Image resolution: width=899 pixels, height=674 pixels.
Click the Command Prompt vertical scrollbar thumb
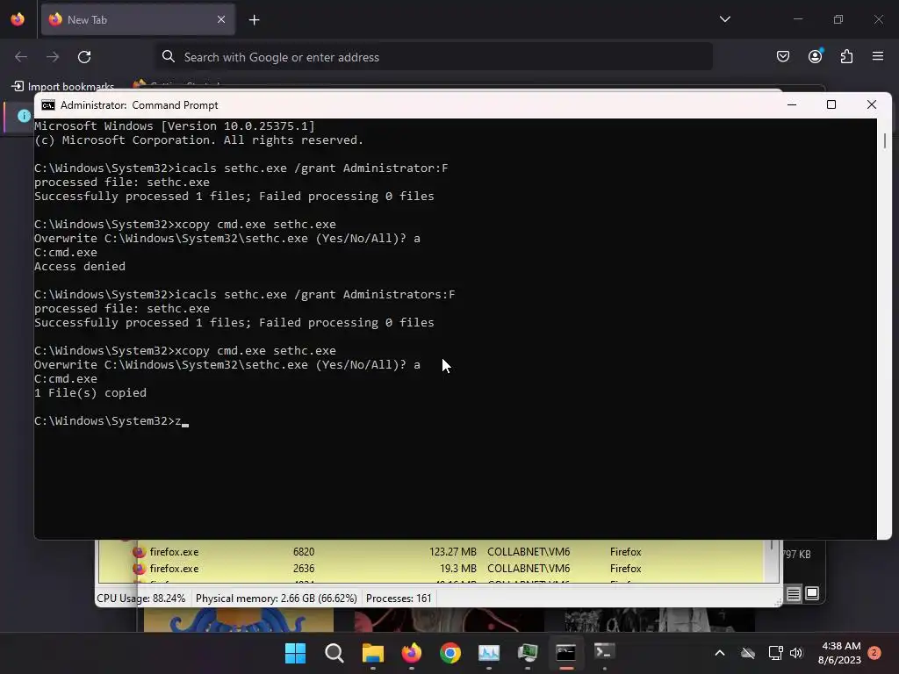point(885,141)
